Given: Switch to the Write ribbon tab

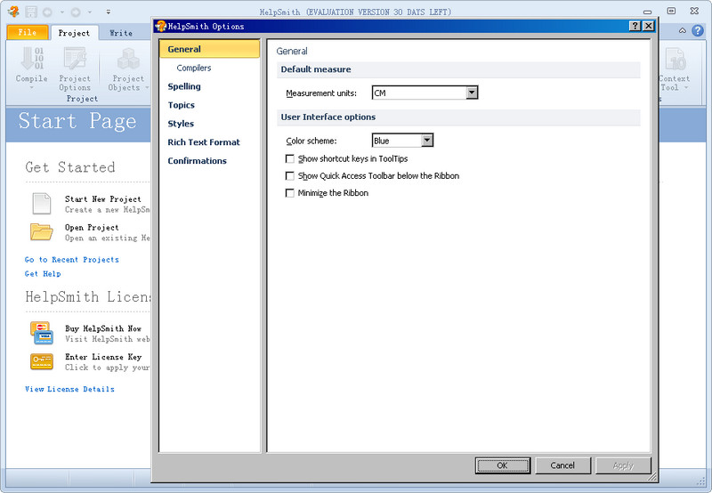Looking at the screenshot, I should (121, 33).
